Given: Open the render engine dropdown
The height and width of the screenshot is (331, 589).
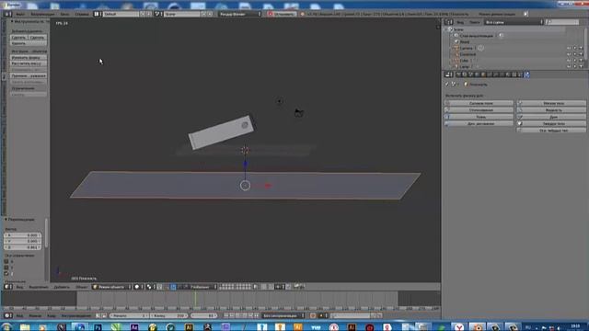Looking at the screenshot, I should point(240,14).
